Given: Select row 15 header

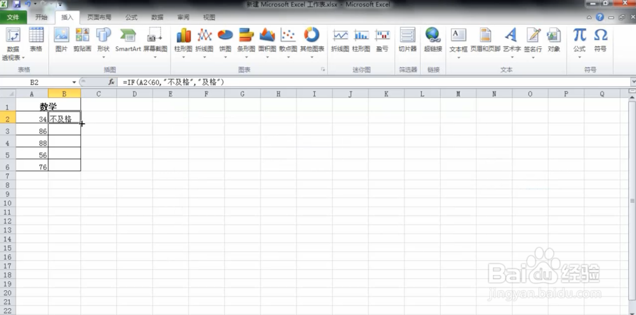Looking at the screenshot, I should pyautogui.click(x=8, y=248).
